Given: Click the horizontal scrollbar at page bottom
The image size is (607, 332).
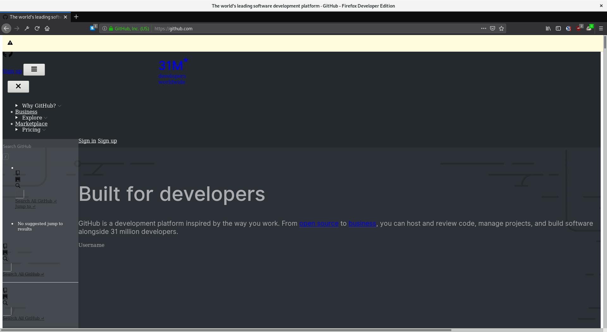Looking at the screenshot, I should (226, 330).
